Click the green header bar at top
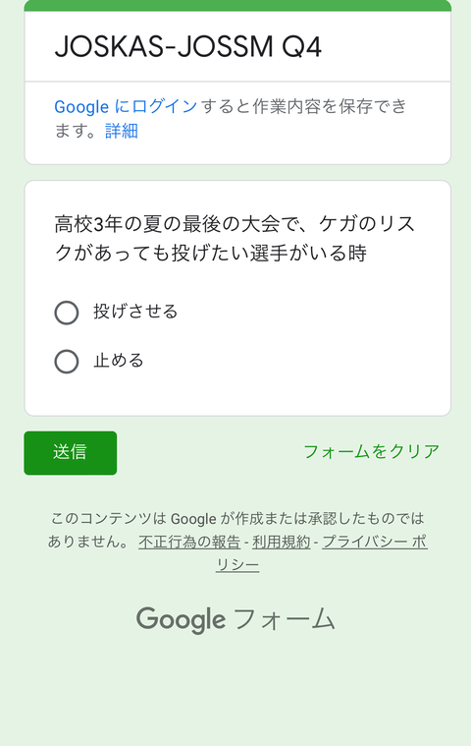 (237, 5)
